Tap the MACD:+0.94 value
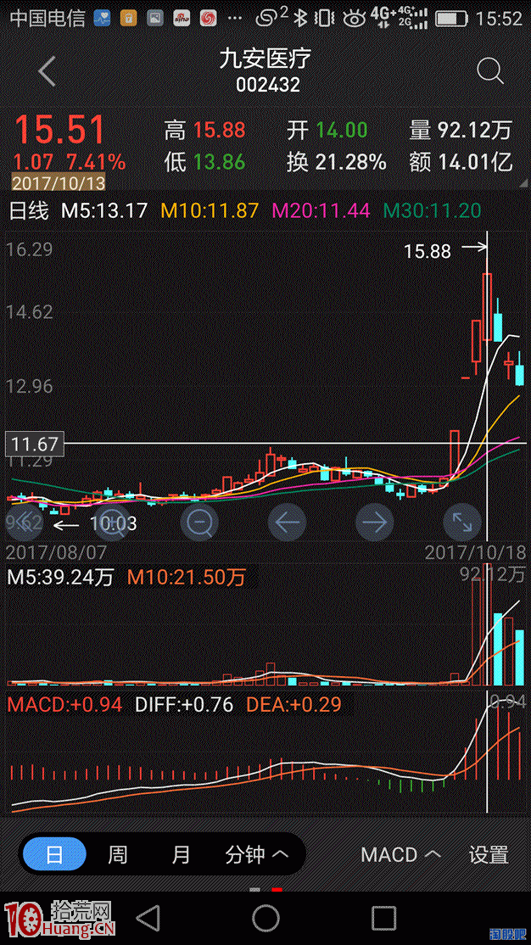This screenshot has height=945, width=531. 64,704
